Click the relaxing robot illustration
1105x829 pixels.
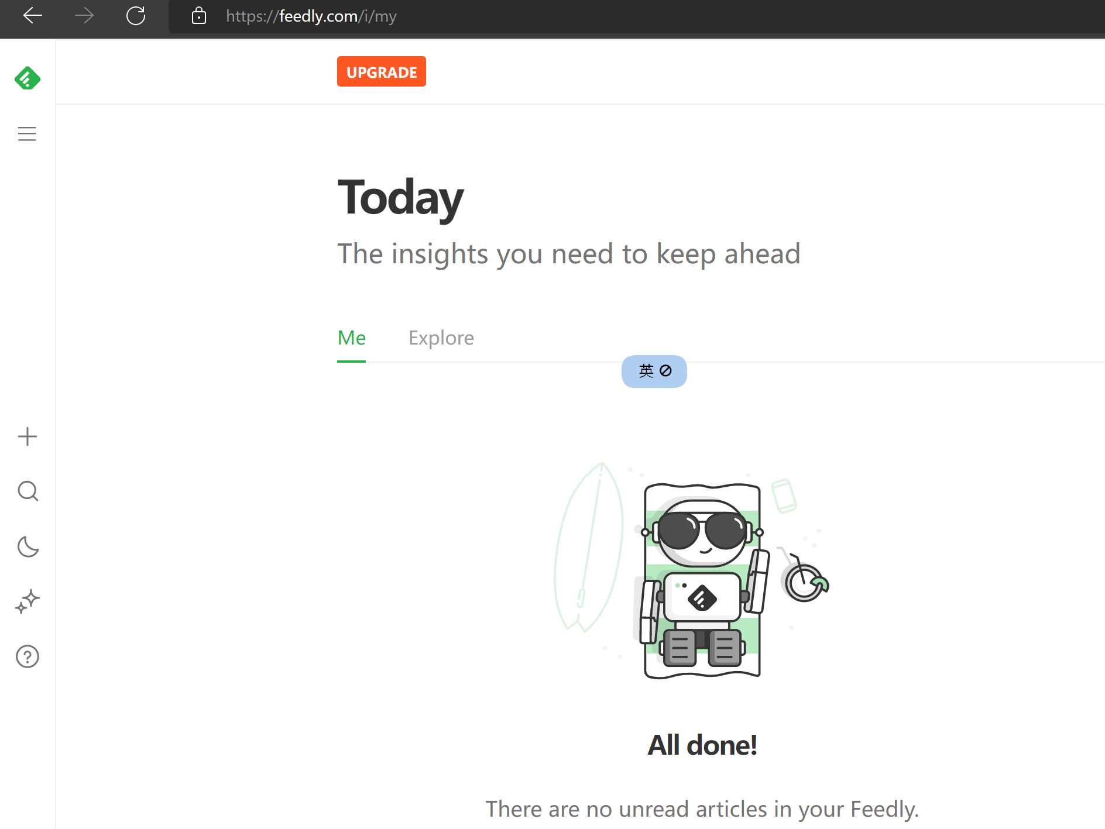pos(701,579)
